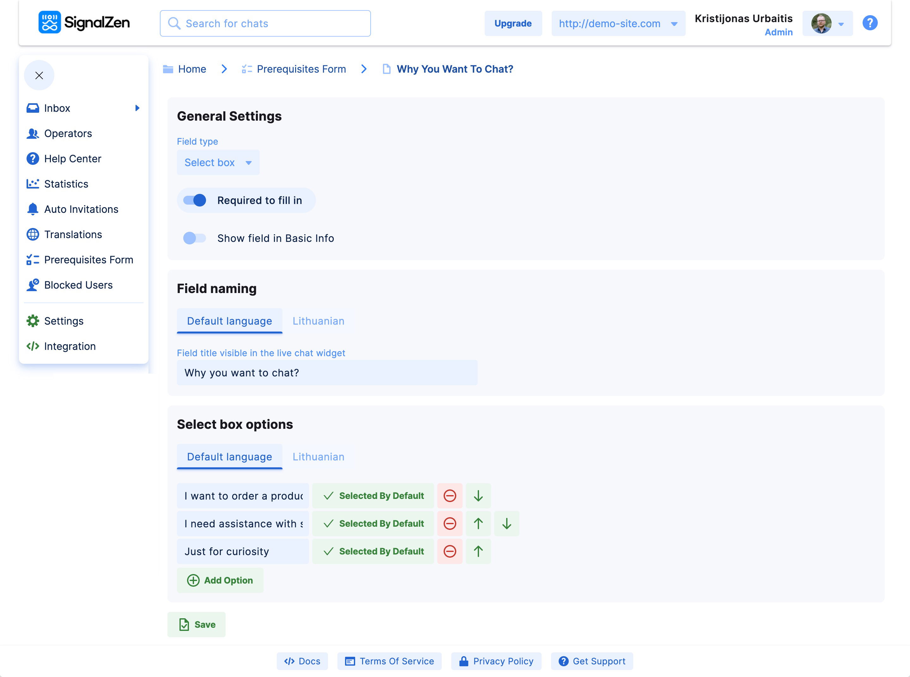Move 'Just for curiosity' option up
Image resolution: width=910 pixels, height=677 pixels.
click(478, 551)
